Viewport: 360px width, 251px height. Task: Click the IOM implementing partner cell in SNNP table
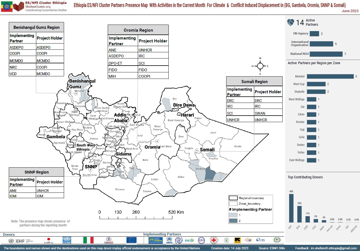coord(22,196)
